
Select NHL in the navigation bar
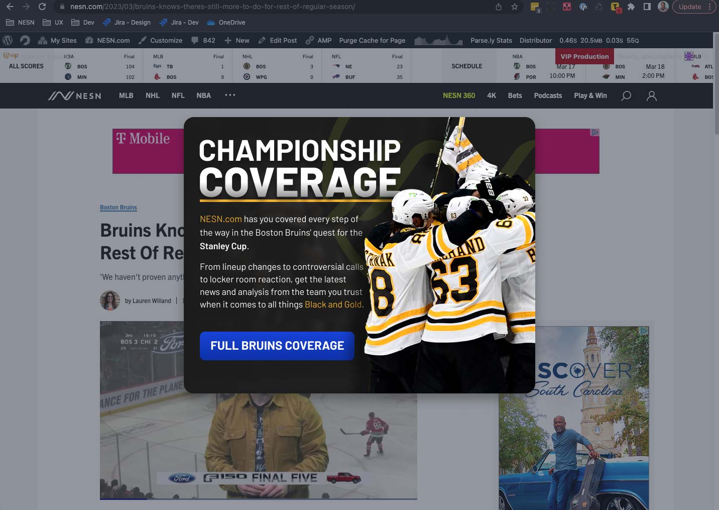point(152,95)
